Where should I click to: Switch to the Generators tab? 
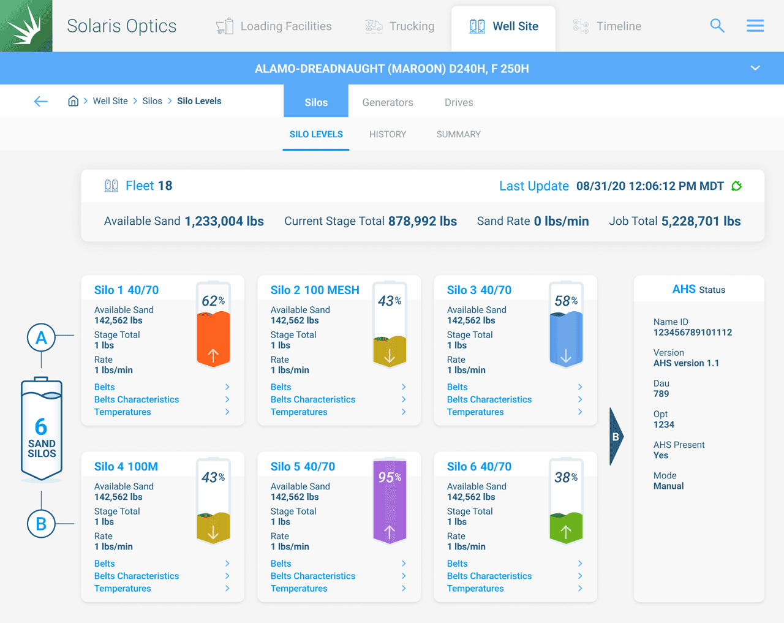click(x=387, y=102)
